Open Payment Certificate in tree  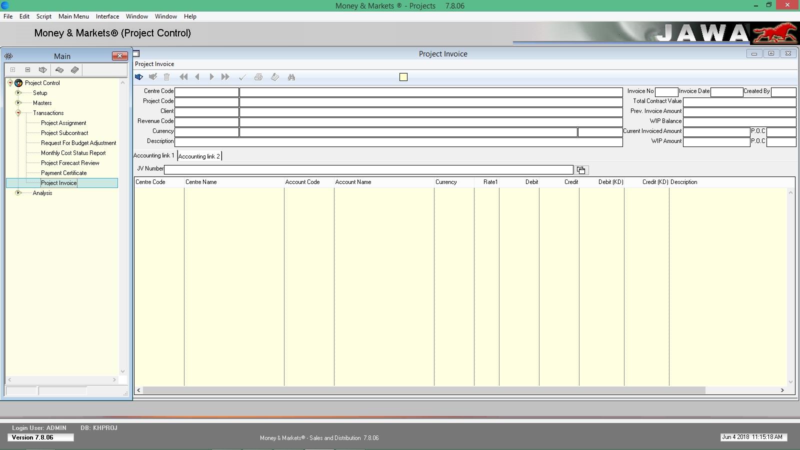click(64, 173)
